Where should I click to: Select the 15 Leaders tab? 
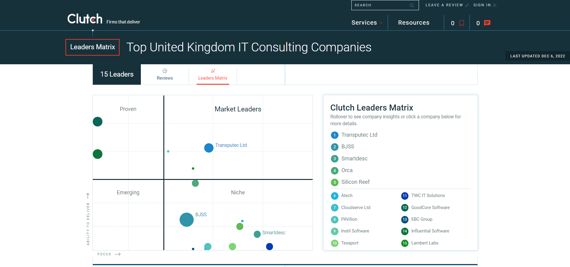117,74
